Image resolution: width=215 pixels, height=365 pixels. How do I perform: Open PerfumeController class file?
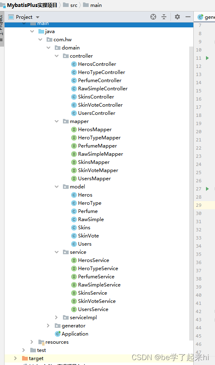pyautogui.click(x=100, y=81)
